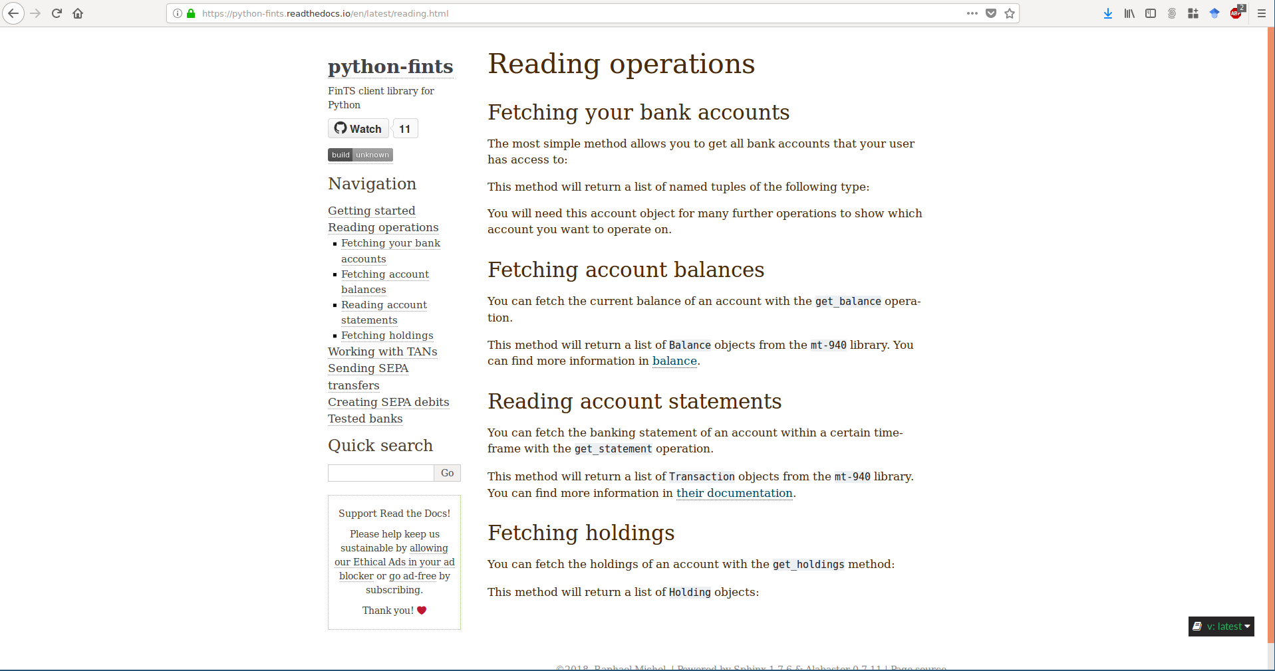Jump to Reading account statements section
The width and height of the screenshot is (1275, 671).
pos(384,312)
